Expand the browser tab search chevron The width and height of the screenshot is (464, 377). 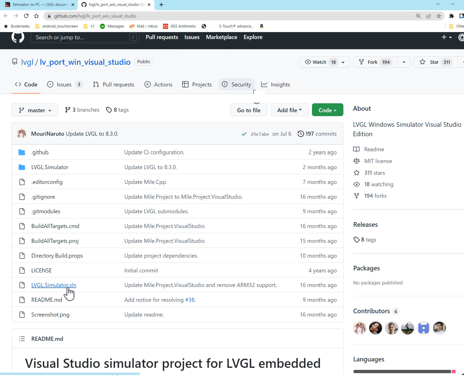pyautogui.click(x=438, y=4)
